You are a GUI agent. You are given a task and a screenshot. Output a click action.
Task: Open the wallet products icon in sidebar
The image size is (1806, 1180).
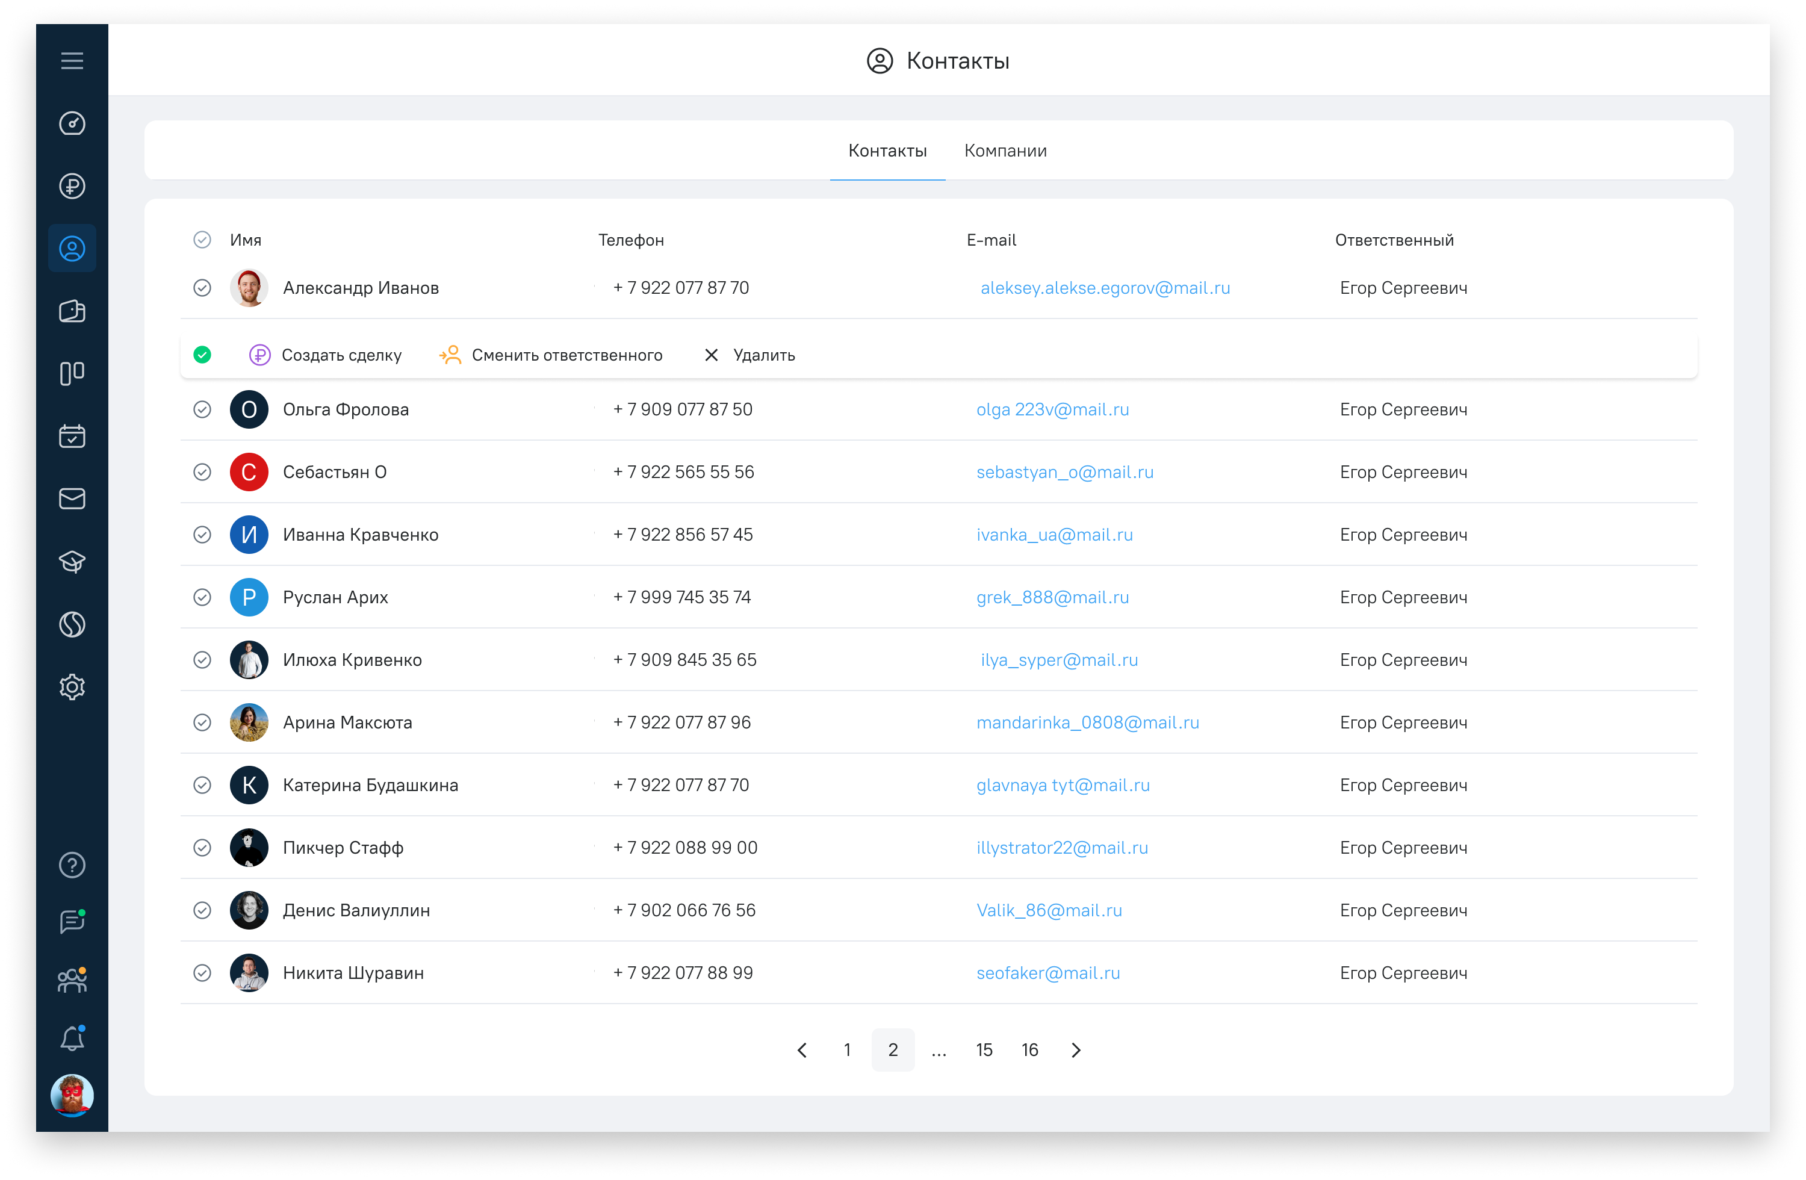(x=72, y=311)
